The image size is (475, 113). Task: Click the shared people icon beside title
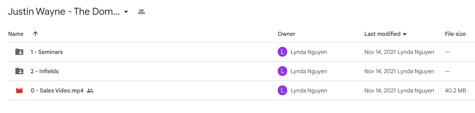(141, 12)
